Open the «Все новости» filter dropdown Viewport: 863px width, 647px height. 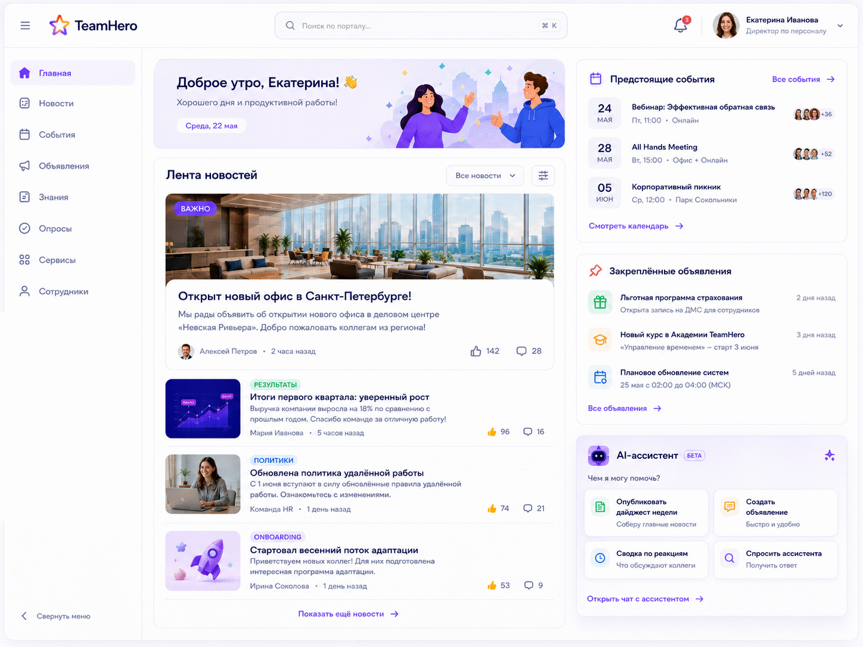point(485,176)
